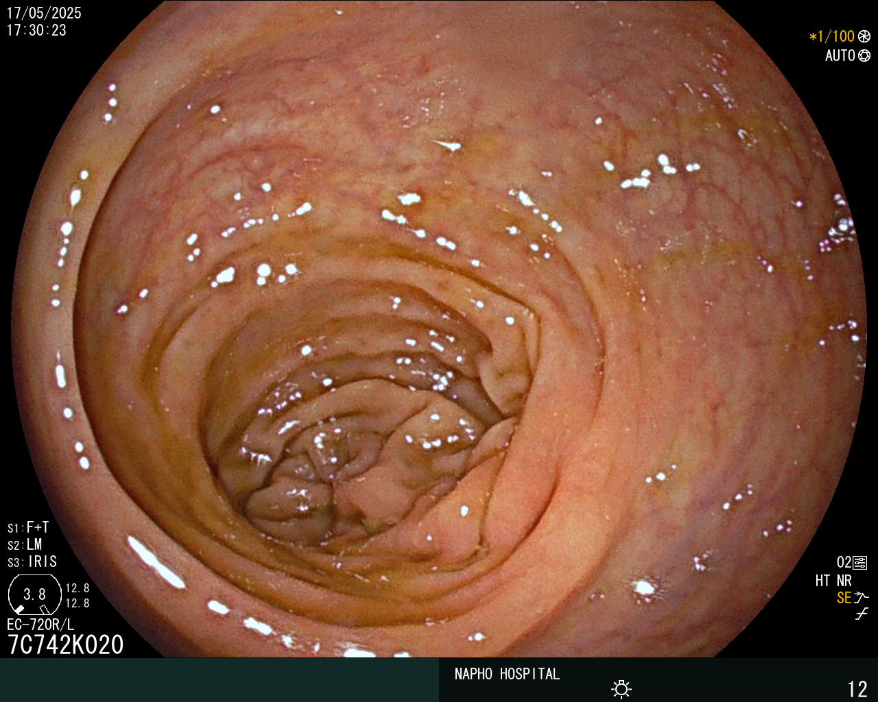Click the structure enhancement curve icon beside SE

coord(862,598)
